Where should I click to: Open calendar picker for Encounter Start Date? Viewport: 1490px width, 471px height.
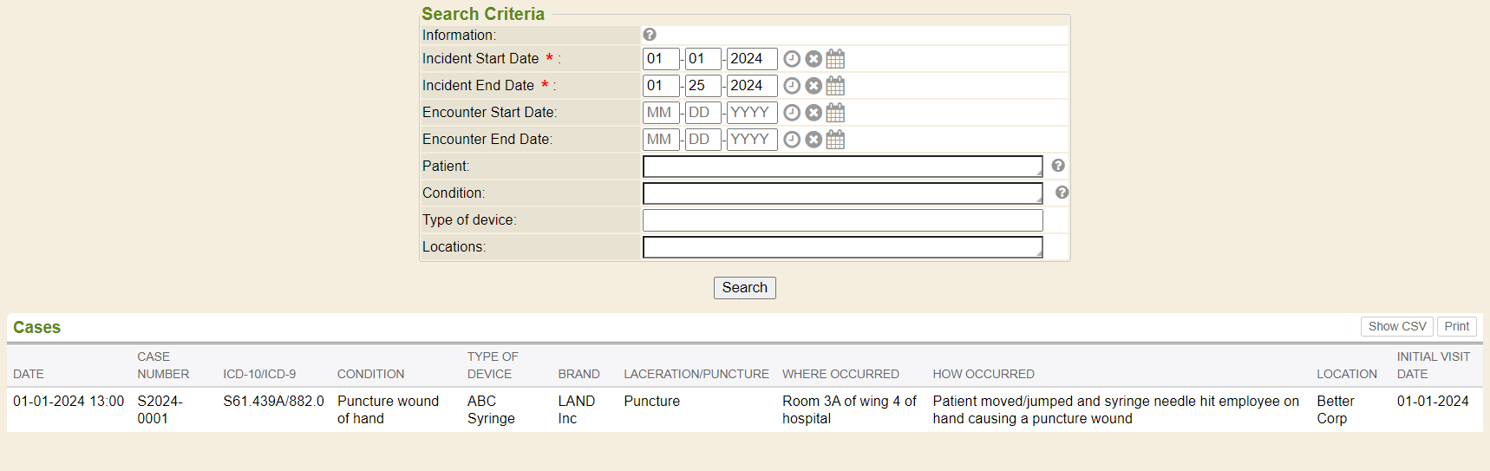coord(835,113)
